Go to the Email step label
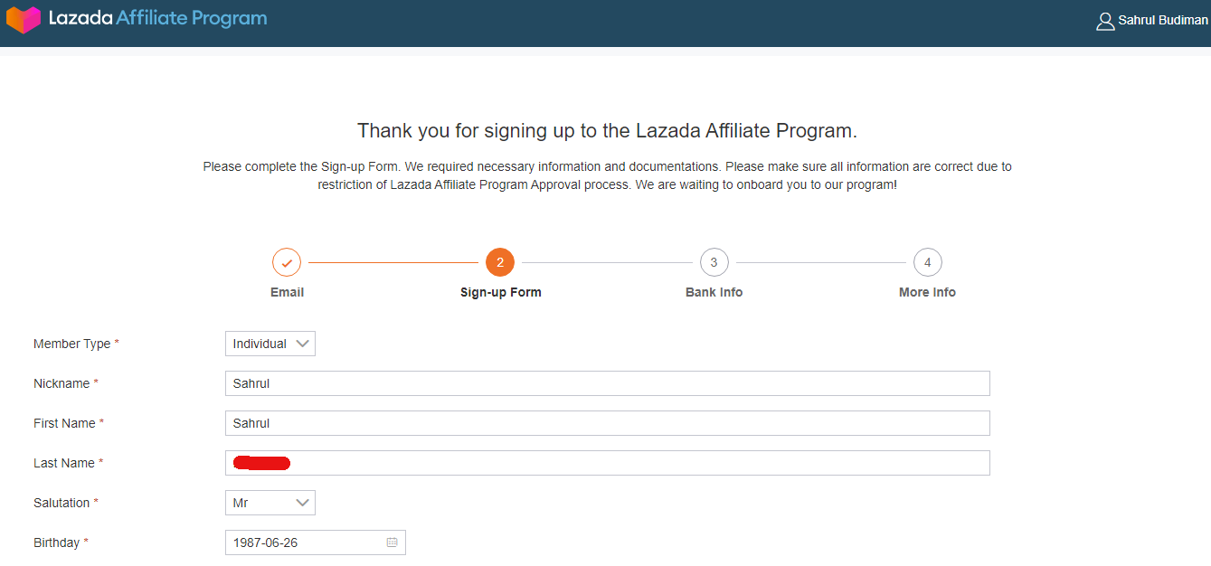Image resolution: width=1211 pixels, height=566 pixels. click(287, 292)
